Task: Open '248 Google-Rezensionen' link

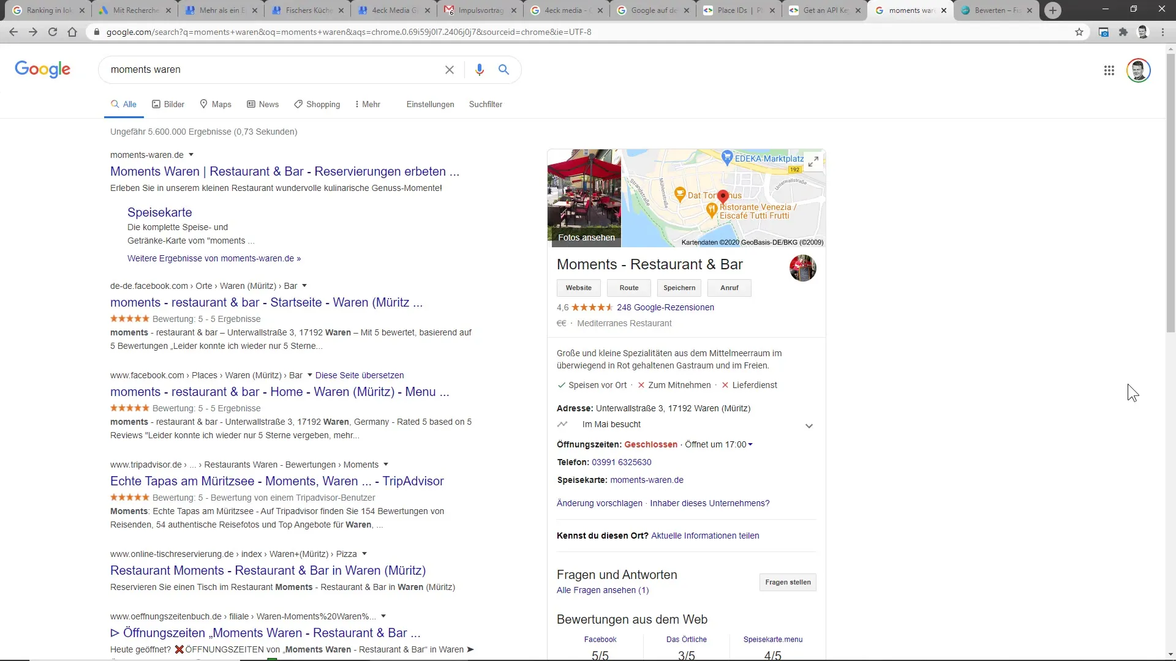Action: (665, 307)
